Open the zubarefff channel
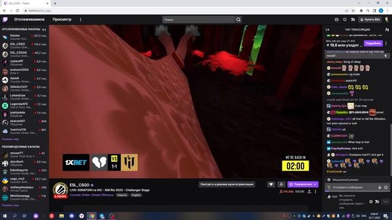 click(x=24, y=62)
